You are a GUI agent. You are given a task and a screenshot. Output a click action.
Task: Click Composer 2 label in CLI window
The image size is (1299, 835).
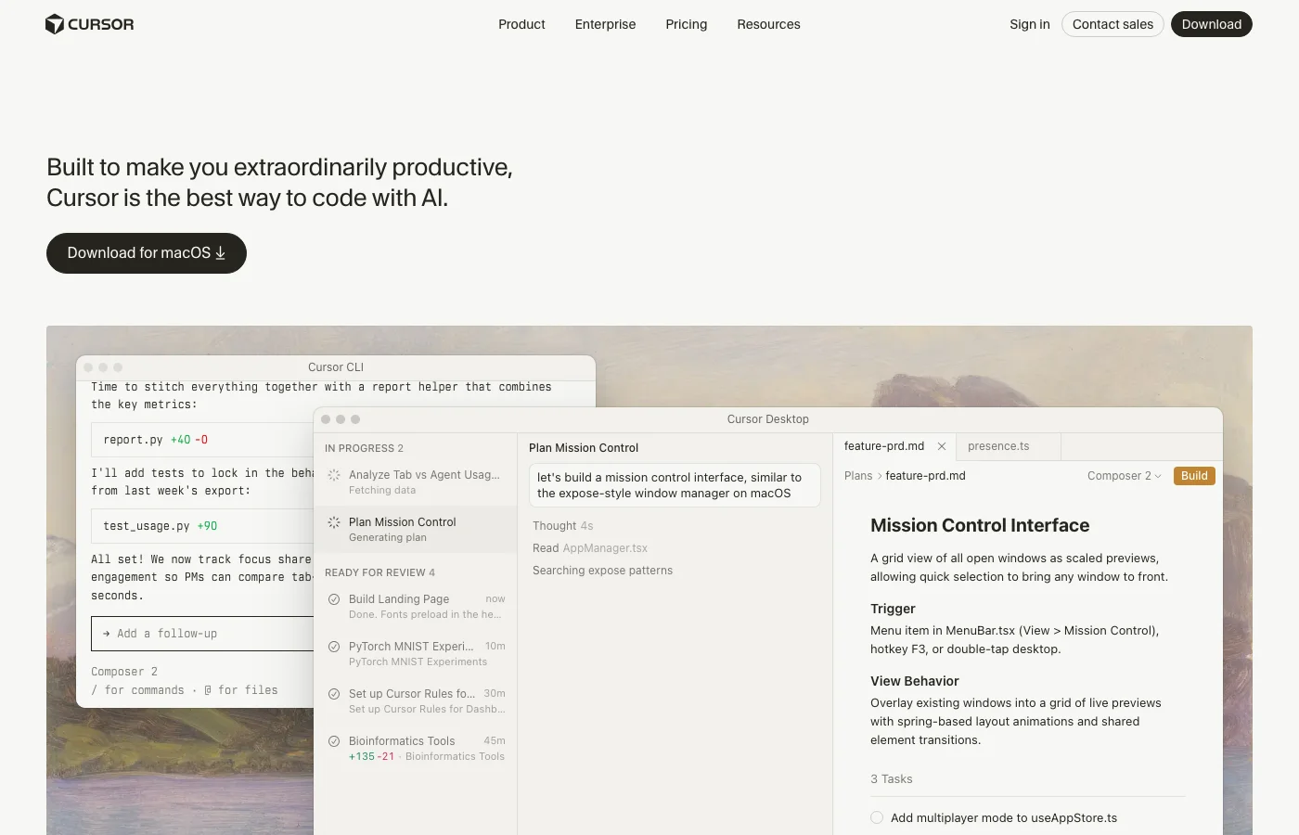(x=124, y=672)
